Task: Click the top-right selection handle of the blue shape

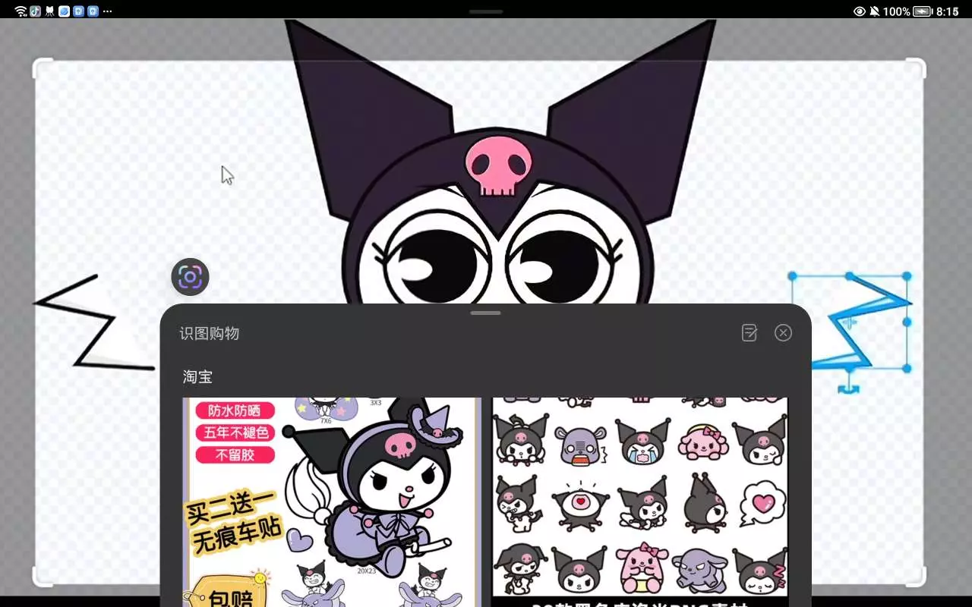Action: click(x=907, y=276)
